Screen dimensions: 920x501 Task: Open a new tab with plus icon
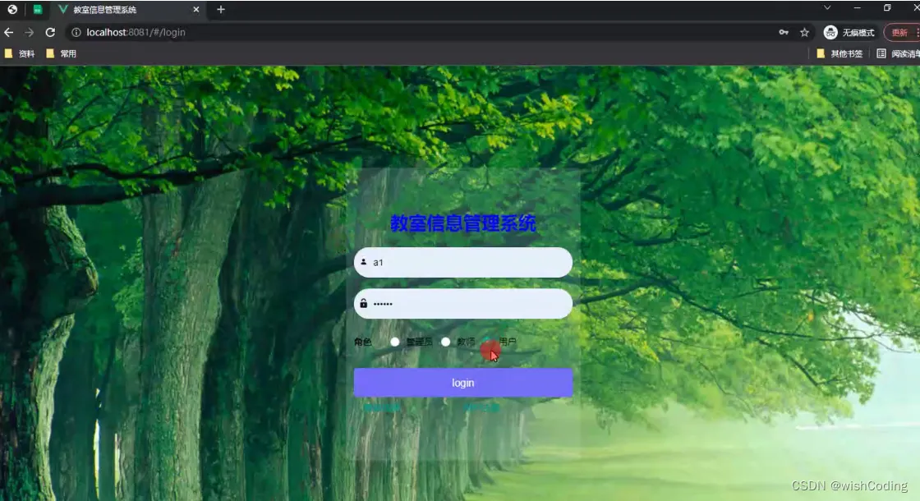tap(221, 9)
